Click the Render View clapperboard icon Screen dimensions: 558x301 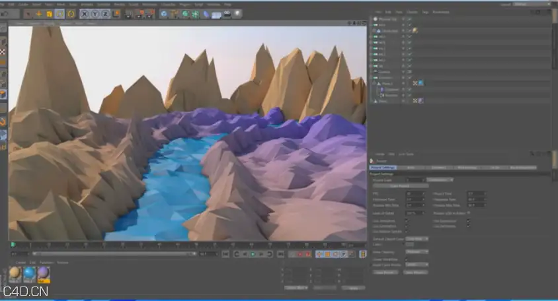(128, 14)
